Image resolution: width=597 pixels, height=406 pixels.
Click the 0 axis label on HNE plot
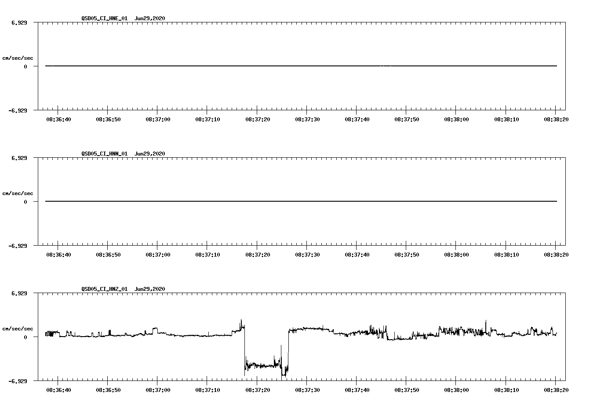pyautogui.click(x=25, y=66)
